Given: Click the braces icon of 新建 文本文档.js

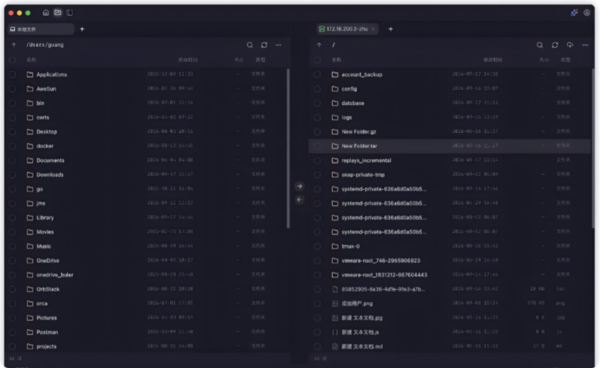Looking at the screenshot, I should pos(335,332).
